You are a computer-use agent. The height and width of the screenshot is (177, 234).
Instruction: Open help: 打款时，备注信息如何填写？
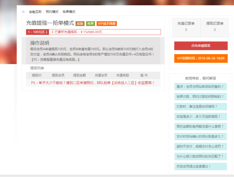tap(201, 107)
